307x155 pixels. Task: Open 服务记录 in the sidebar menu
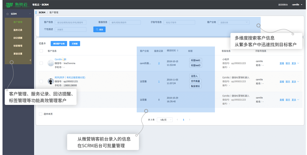pos(18,30)
